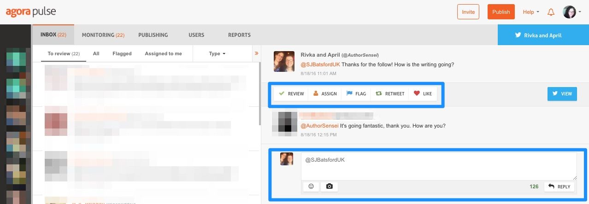Expand the Type filter dropdown
Viewport: 589px width, 204px height.
pyautogui.click(x=217, y=53)
